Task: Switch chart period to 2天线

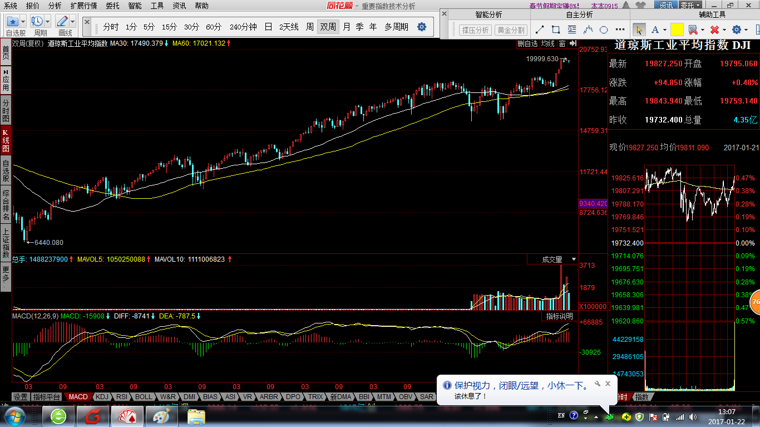Action: (x=289, y=27)
